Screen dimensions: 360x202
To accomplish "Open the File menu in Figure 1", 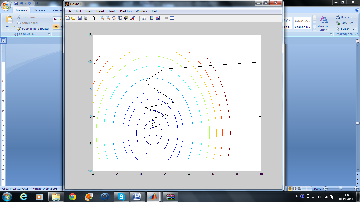I will pyautogui.click(x=69, y=11).
